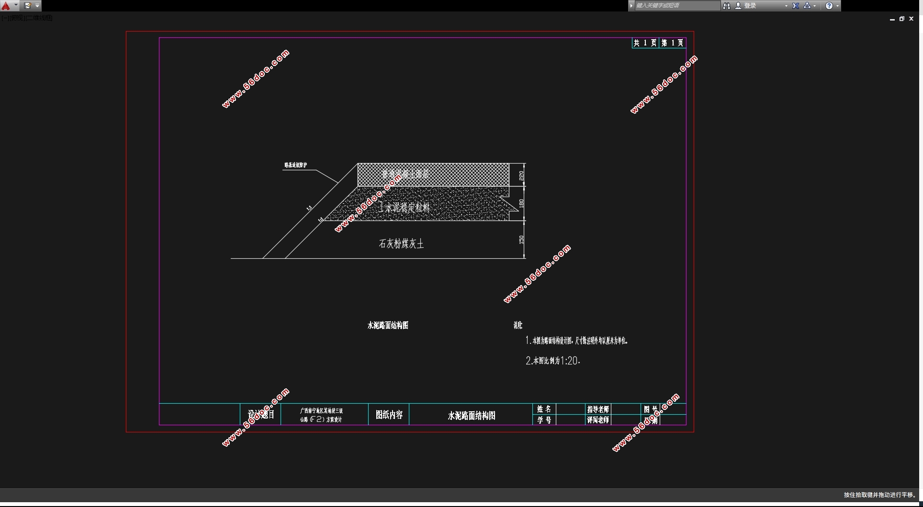
Task: Select the 第 1 页 text cell
Action: point(673,43)
